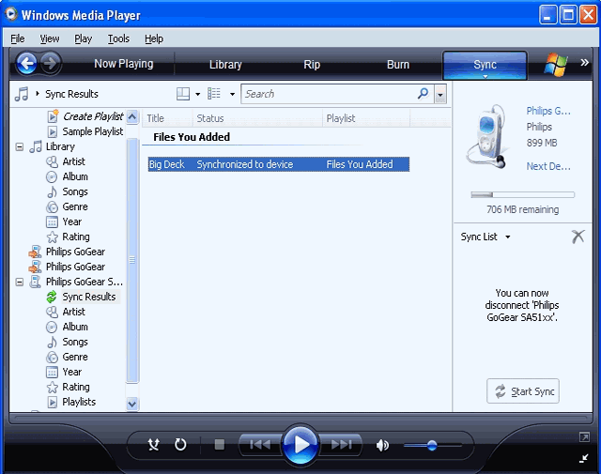
Task: Click the full screen view icon
Action: pyautogui.click(x=584, y=436)
